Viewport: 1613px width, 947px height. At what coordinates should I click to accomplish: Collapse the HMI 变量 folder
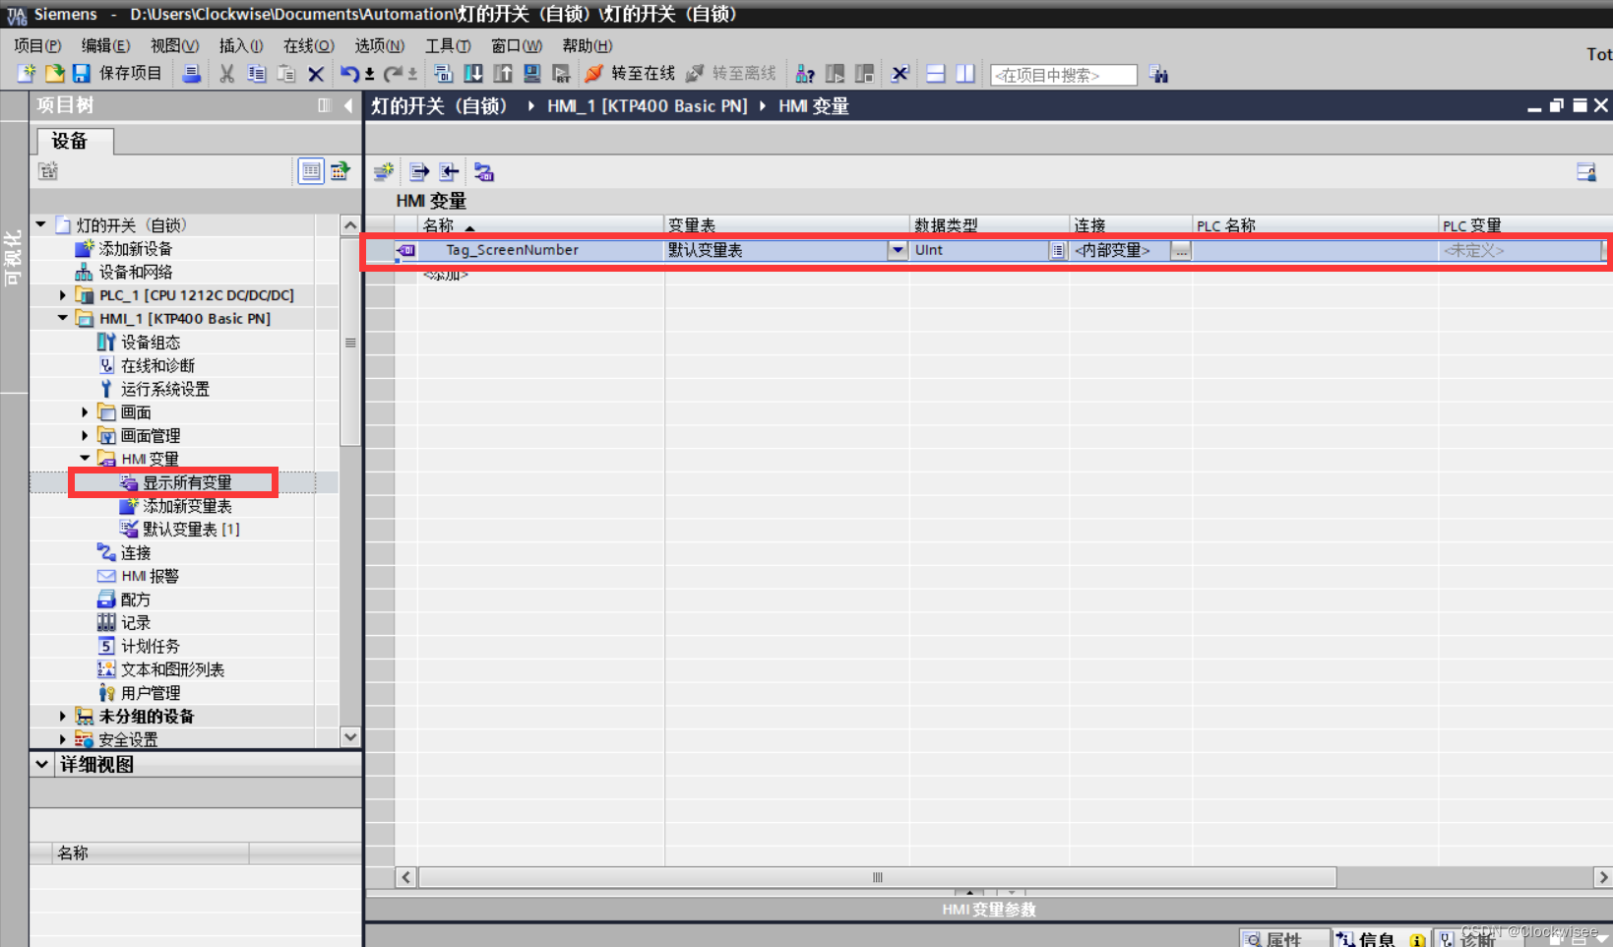(85, 459)
